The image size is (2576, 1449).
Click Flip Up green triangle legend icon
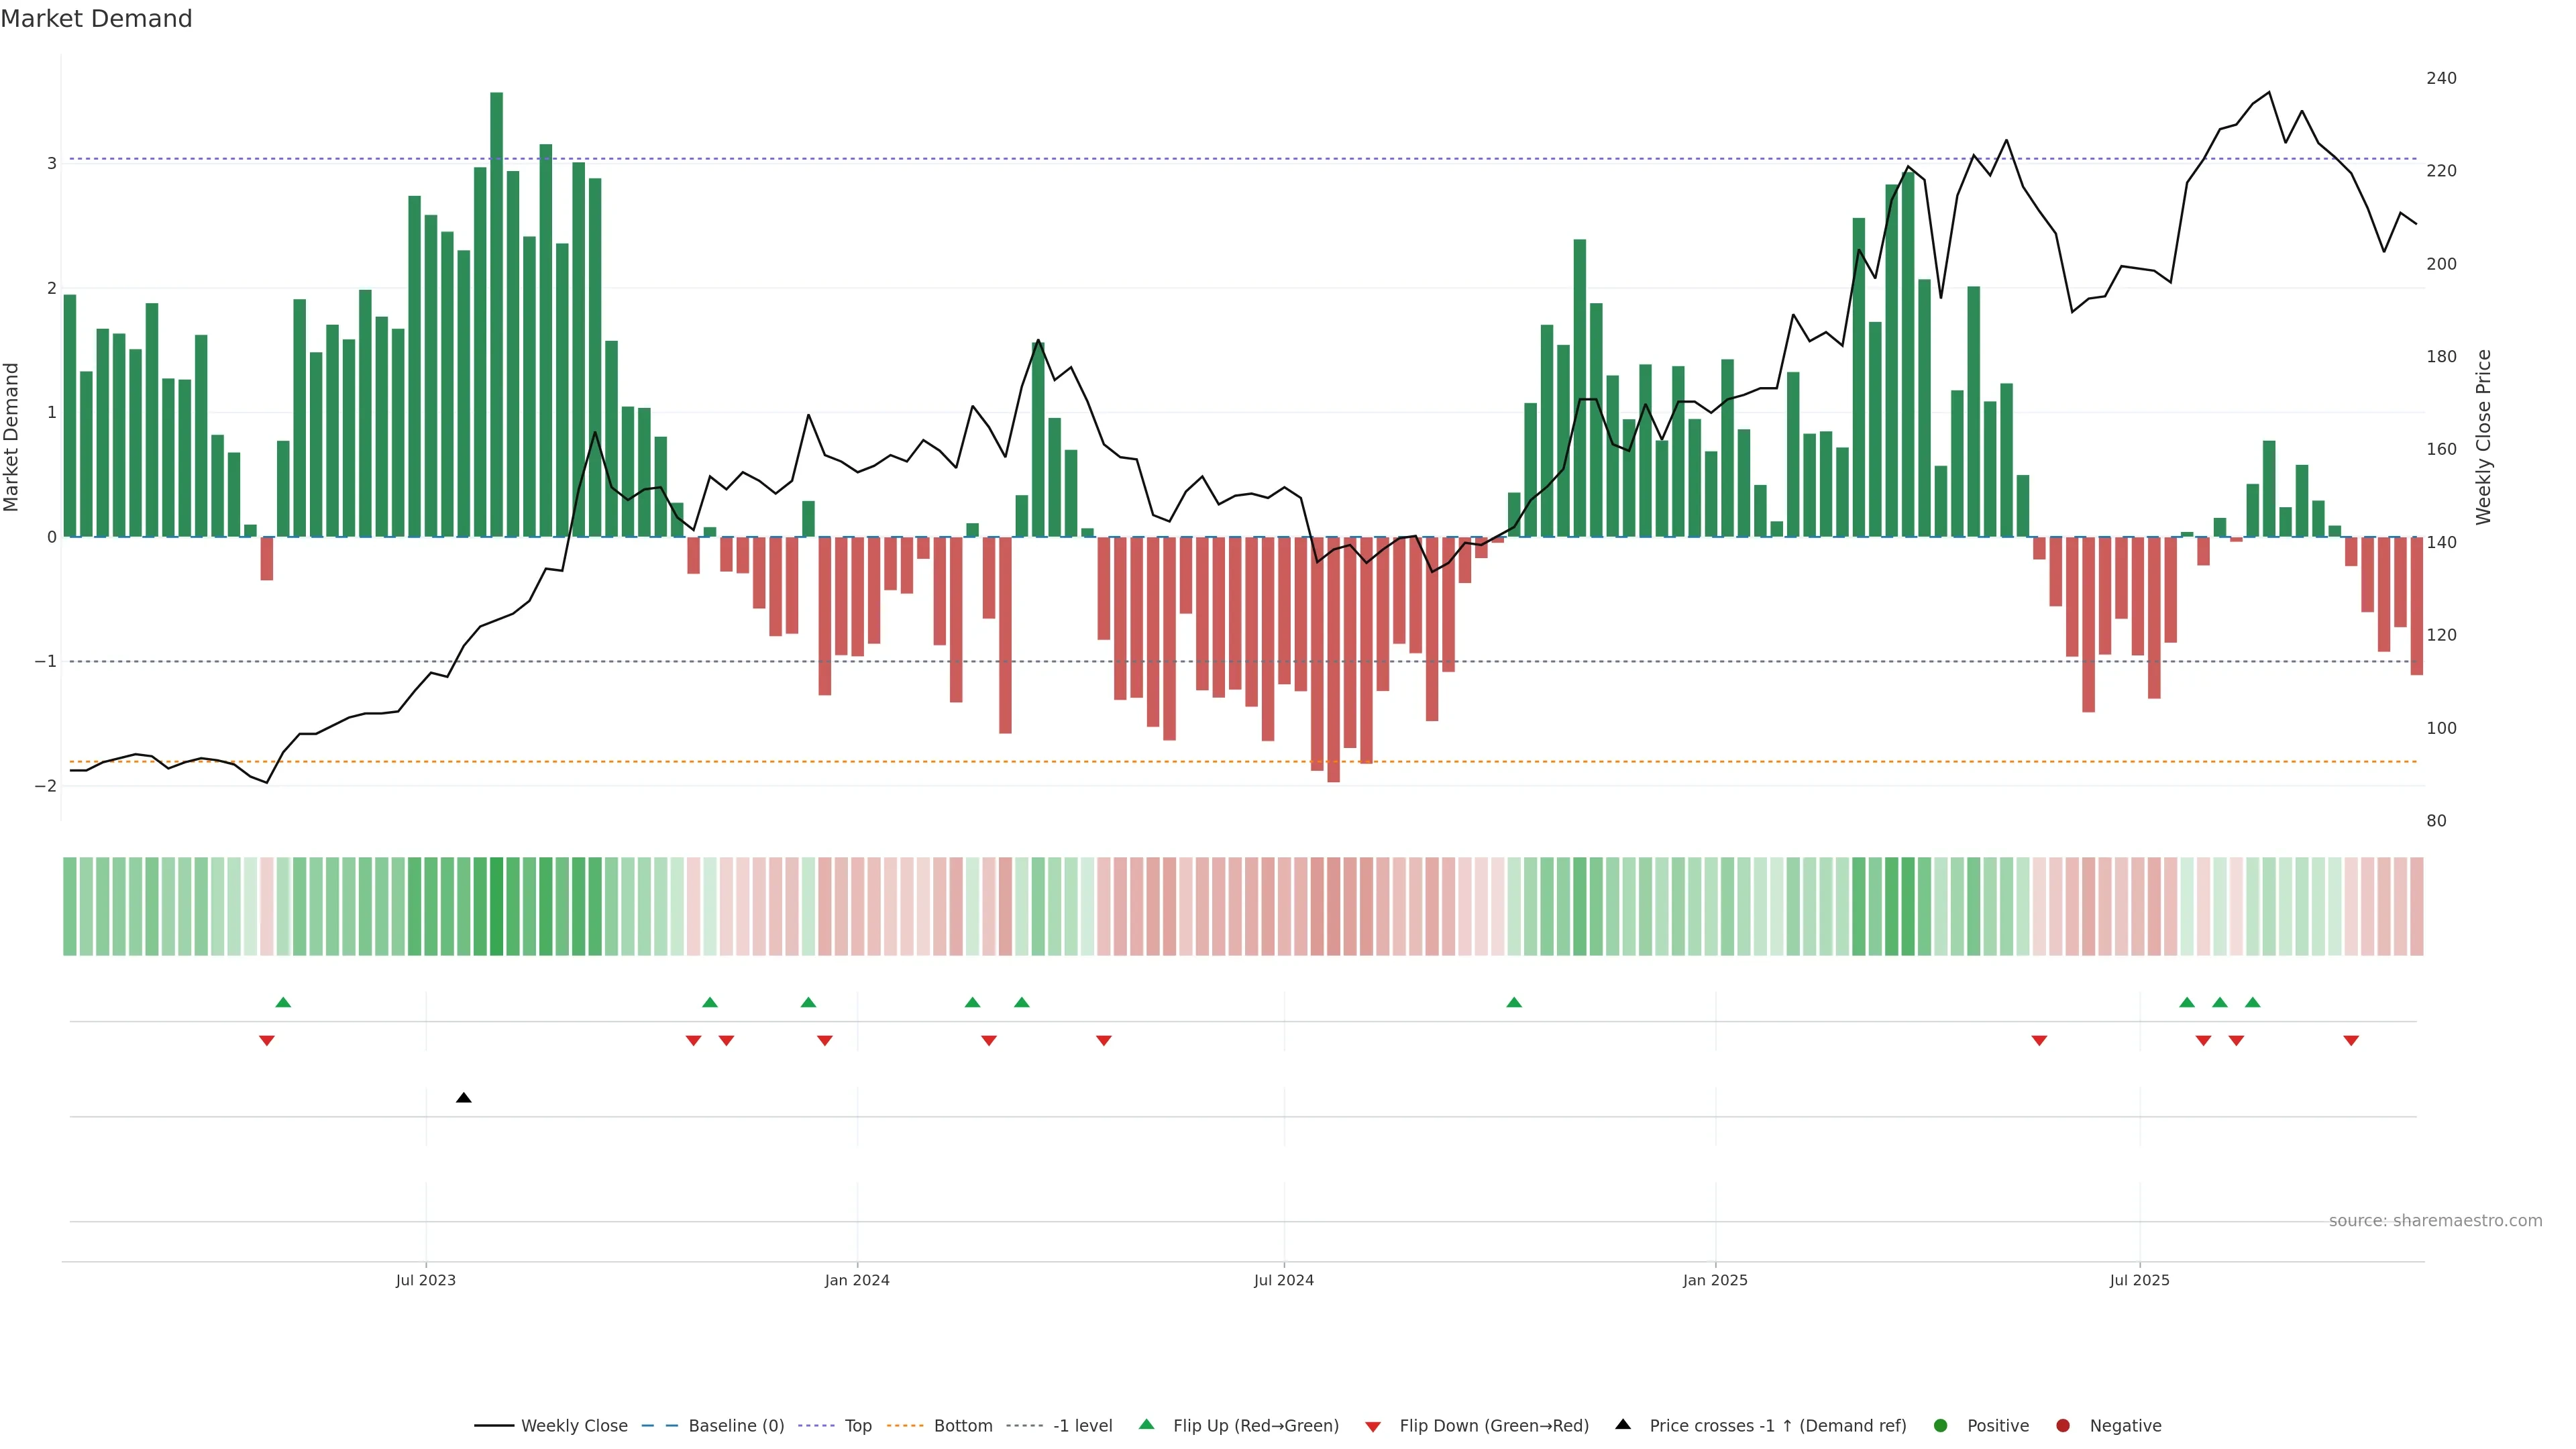(1147, 1425)
